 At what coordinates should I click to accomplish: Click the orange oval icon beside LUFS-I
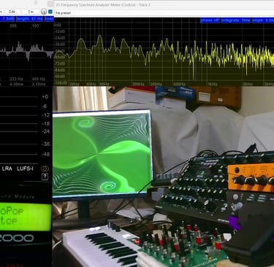click(x=45, y=169)
